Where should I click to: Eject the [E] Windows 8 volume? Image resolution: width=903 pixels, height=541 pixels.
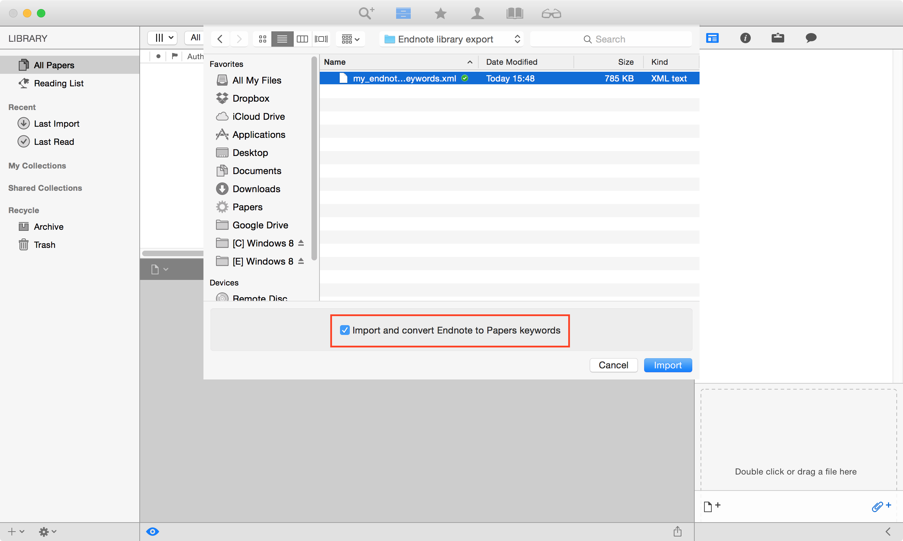[x=301, y=261]
